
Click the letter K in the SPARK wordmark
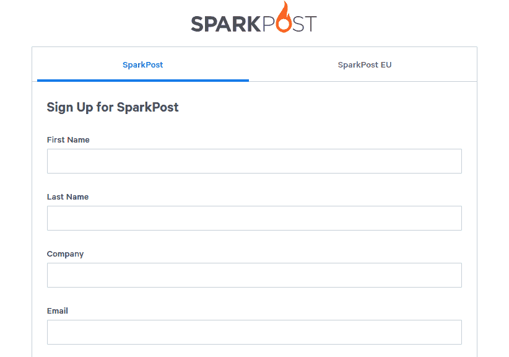coord(254,24)
